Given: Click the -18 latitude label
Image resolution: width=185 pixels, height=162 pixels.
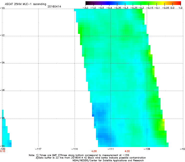Looking at the screenshot, I should [x=2, y=118].
